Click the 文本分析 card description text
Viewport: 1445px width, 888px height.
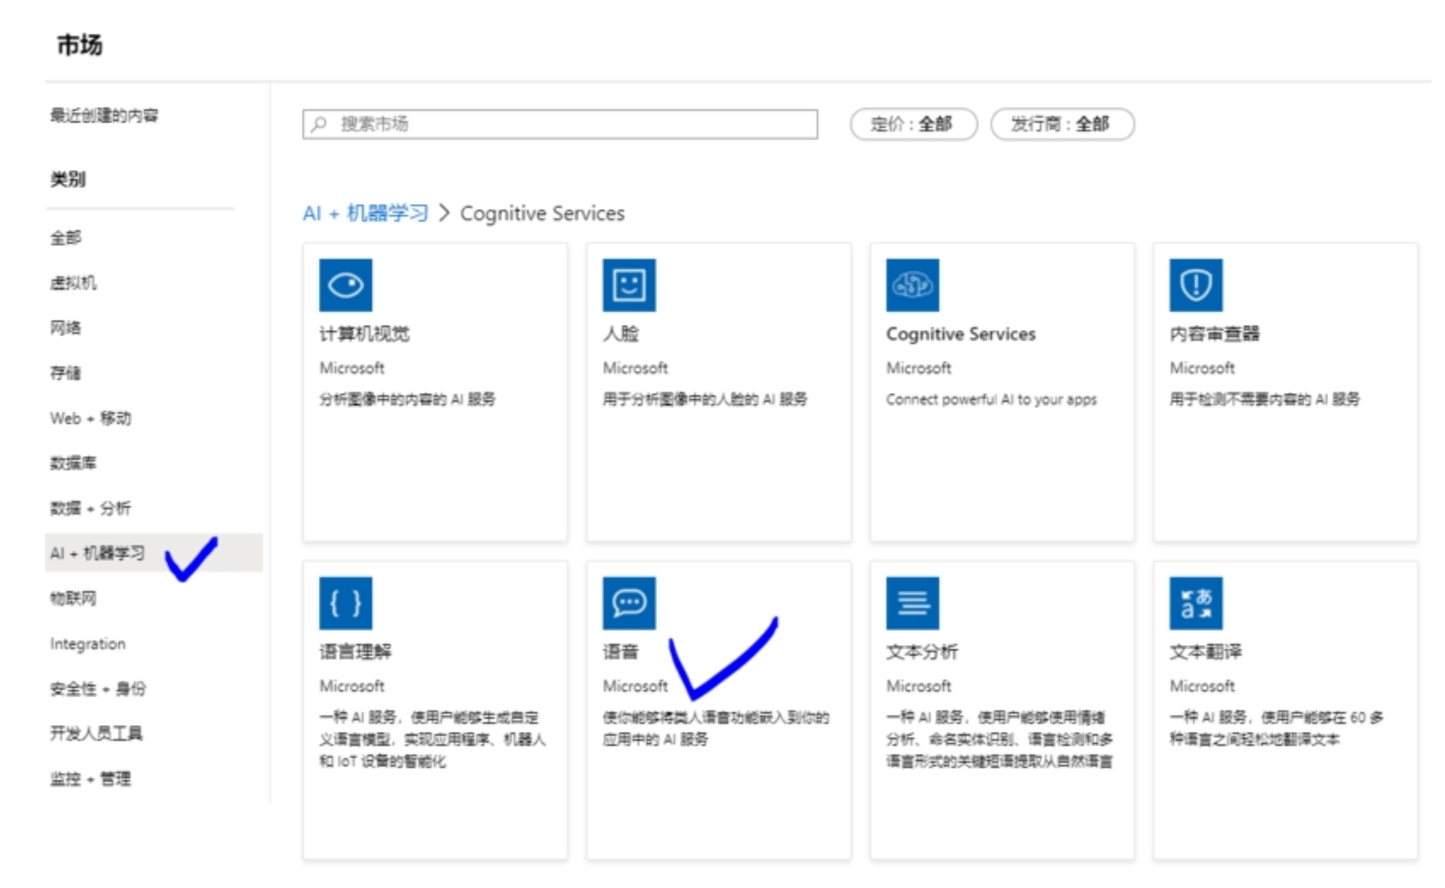(999, 739)
